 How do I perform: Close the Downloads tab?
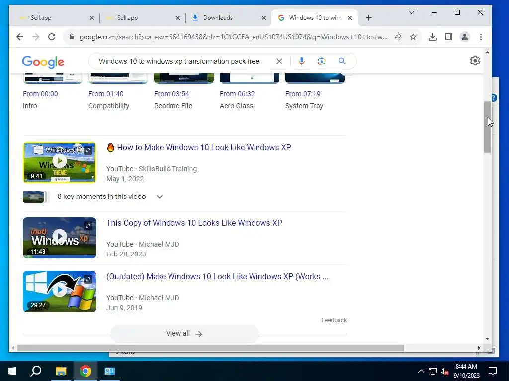pyautogui.click(x=264, y=18)
